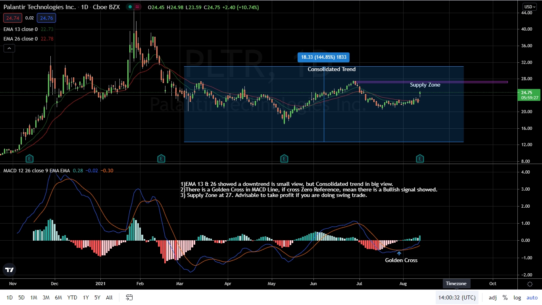This screenshot has width=542, height=305.
Task: Click the 22.78 EMA 26 value
Action: pos(47,39)
